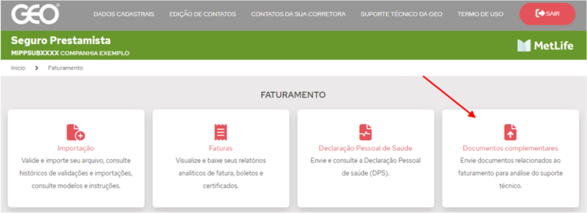This screenshot has height=213, width=587.
Task: Open the Faturas link title
Action: [x=221, y=148]
